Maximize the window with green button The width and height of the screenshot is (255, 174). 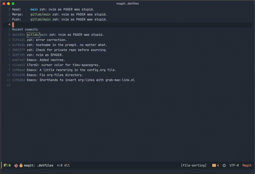click(13, 3)
